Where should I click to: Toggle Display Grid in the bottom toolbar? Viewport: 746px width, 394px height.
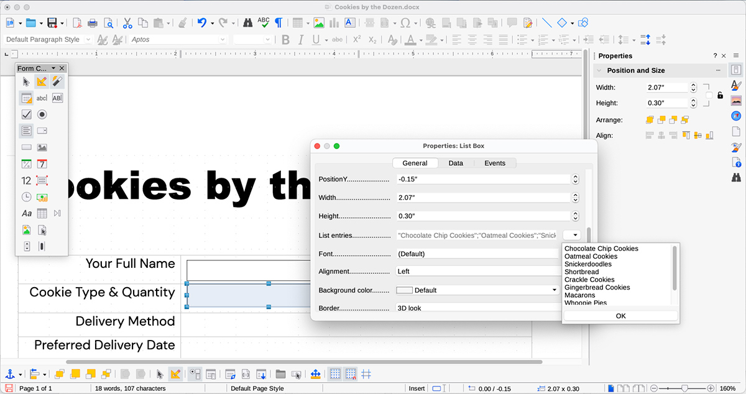[x=334, y=373]
